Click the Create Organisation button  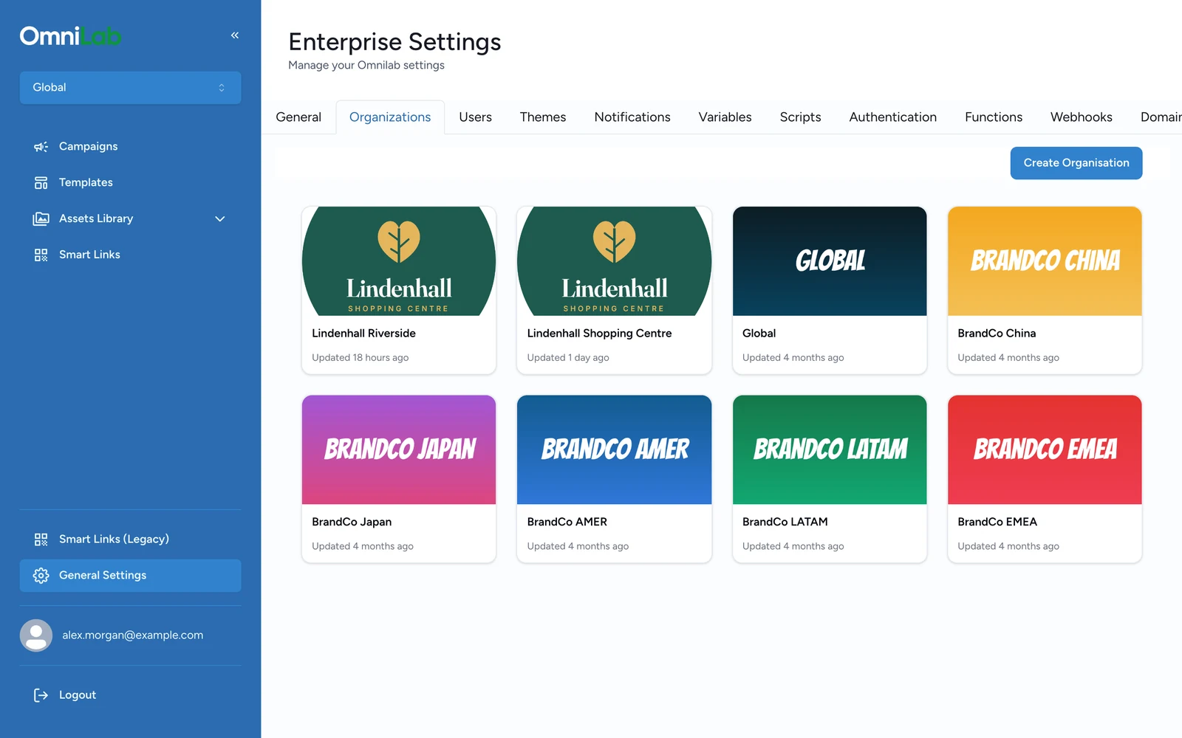[x=1076, y=163]
